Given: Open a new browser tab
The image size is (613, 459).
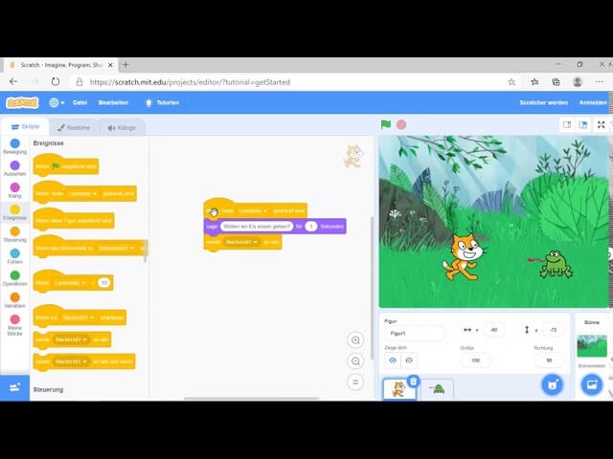Looking at the screenshot, I should point(125,65).
